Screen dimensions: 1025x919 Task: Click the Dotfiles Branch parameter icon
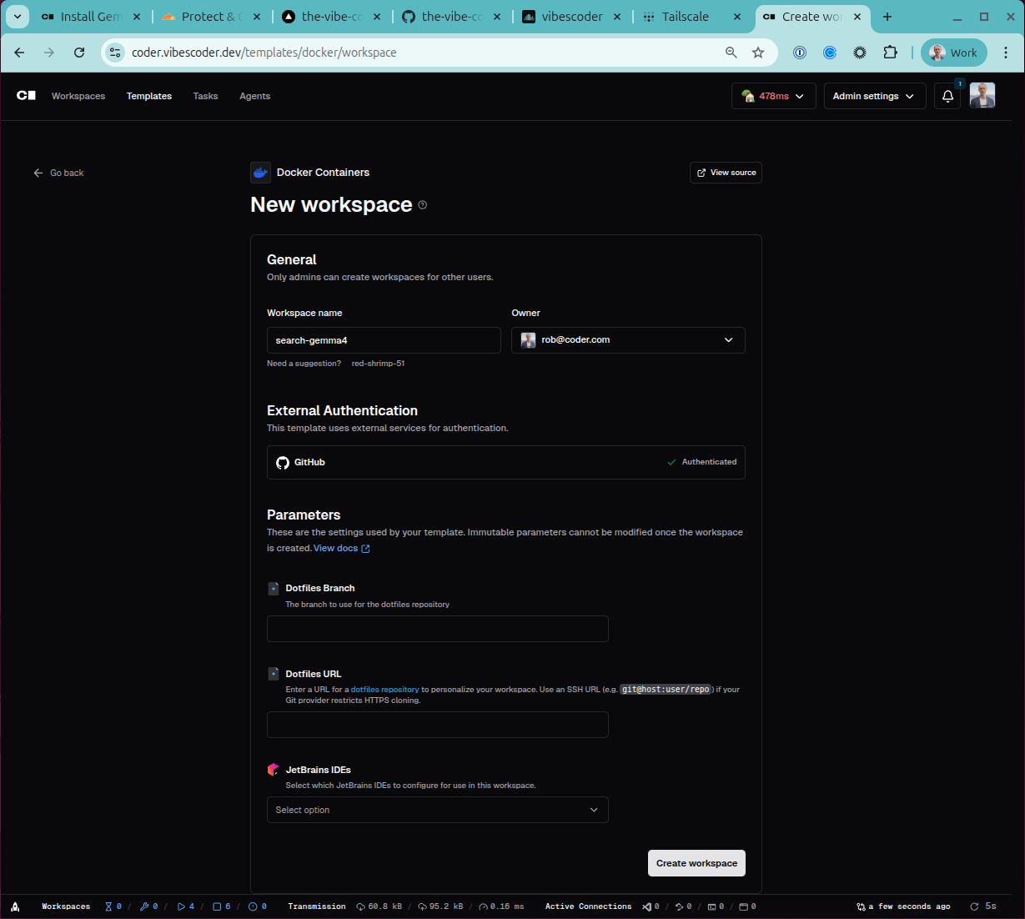[274, 589]
